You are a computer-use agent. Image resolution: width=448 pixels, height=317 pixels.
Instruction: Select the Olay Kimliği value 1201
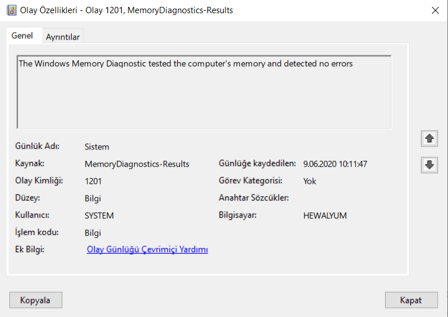pyautogui.click(x=93, y=181)
